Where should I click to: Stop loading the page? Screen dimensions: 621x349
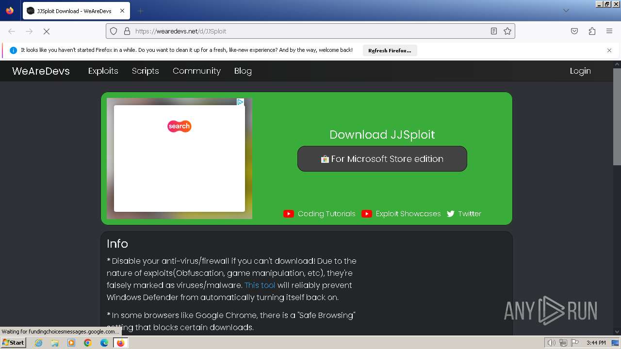47,31
